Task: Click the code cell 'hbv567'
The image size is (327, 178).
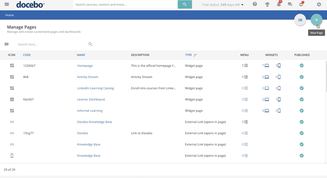Action: tap(28, 99)
